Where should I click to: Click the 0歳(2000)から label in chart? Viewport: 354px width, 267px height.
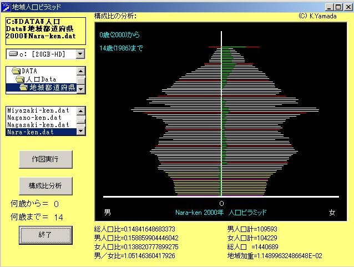[x=120, y=35]
